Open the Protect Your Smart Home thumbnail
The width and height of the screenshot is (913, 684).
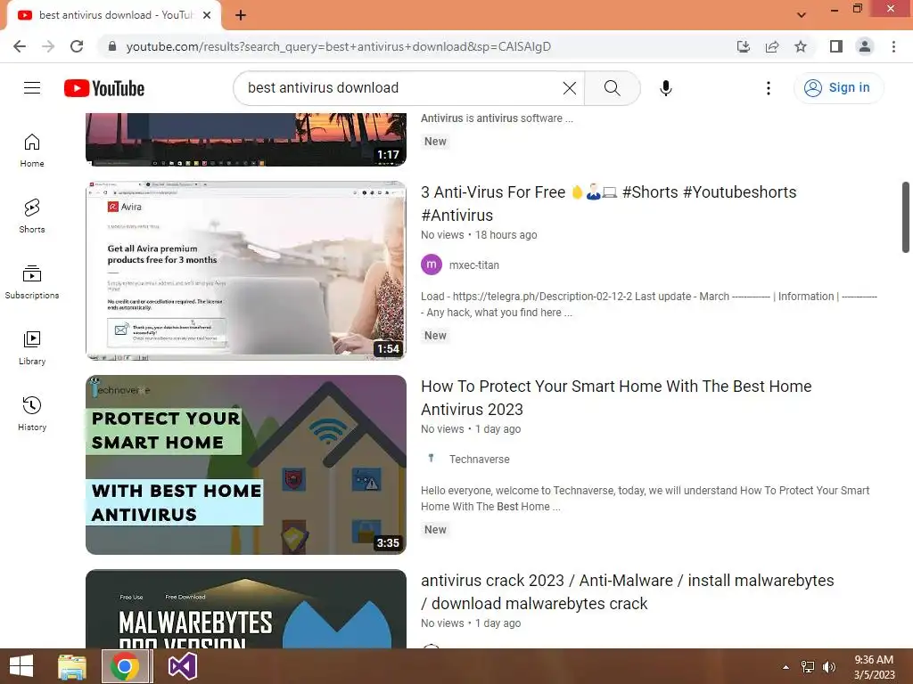click(x=246, y=465)
